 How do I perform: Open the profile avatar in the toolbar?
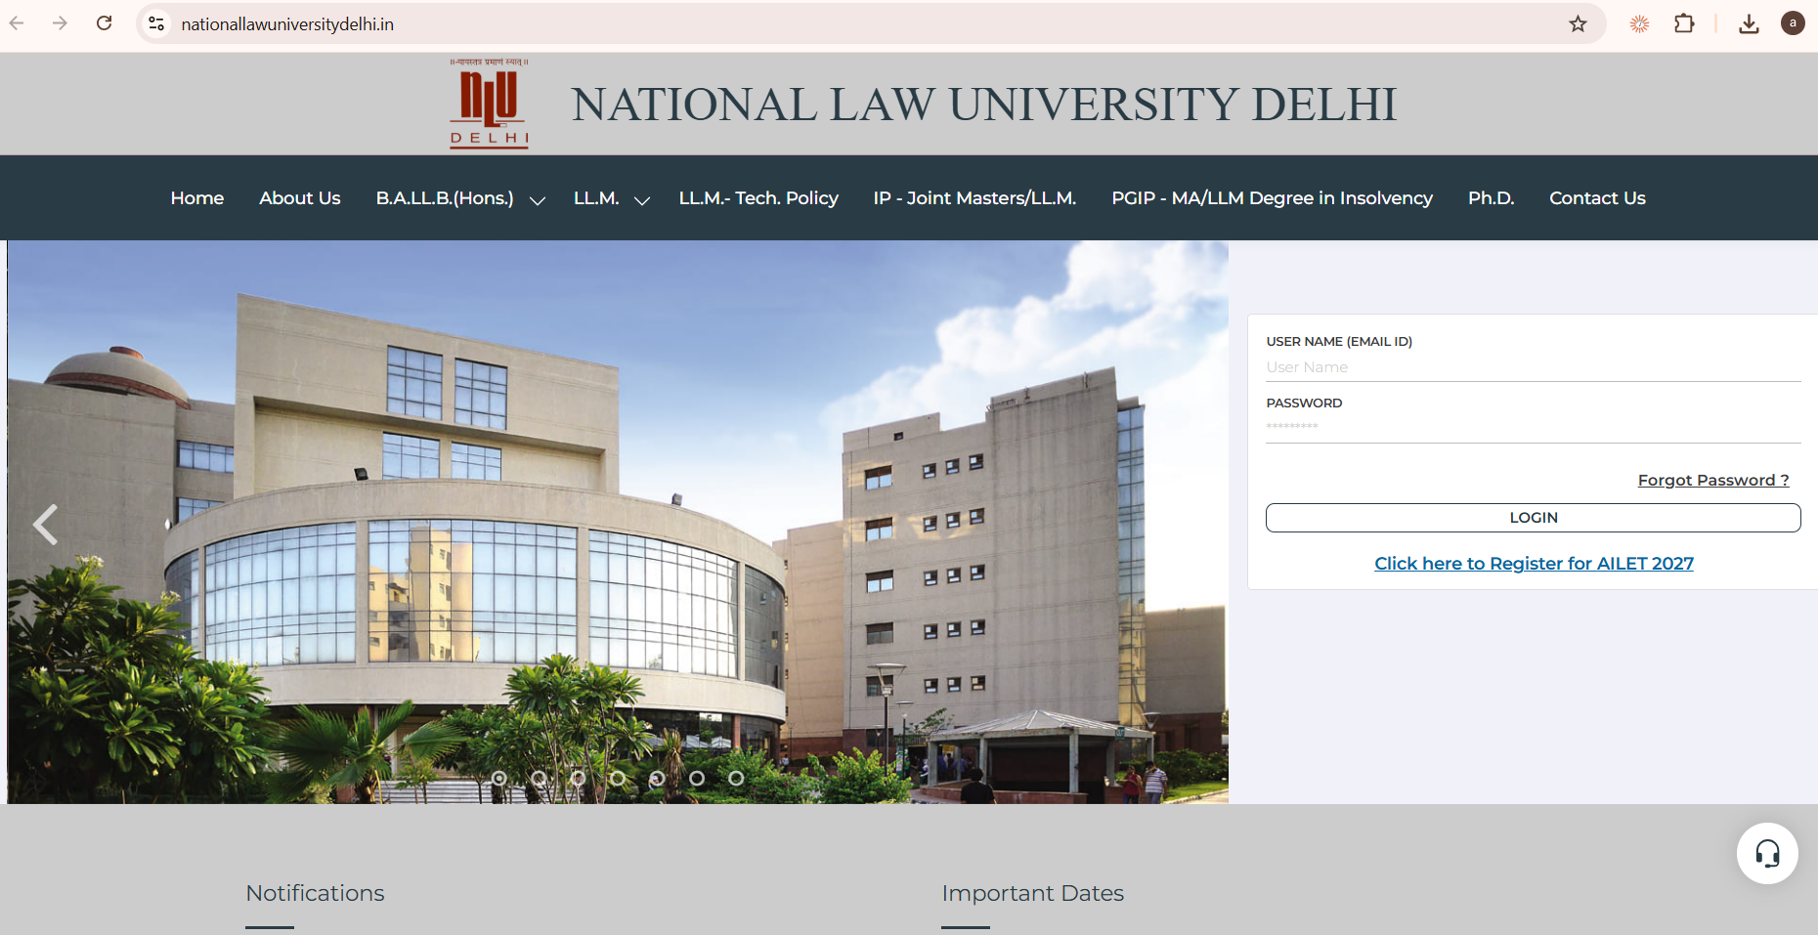pos(1793,23)
